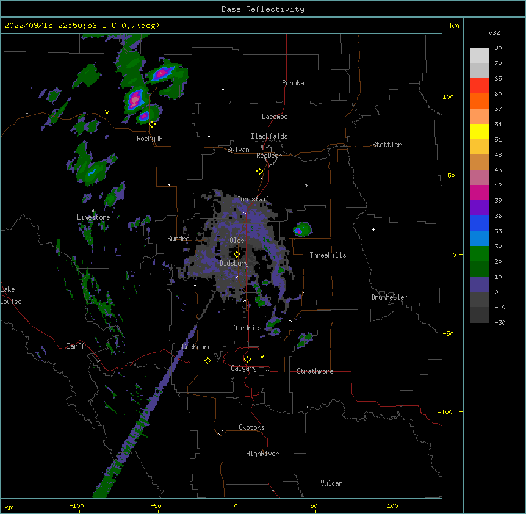Click the strong magenta storm cell northwest of RockyMH
The width and height of the screenshot is (526, 514).
[135, 99]
